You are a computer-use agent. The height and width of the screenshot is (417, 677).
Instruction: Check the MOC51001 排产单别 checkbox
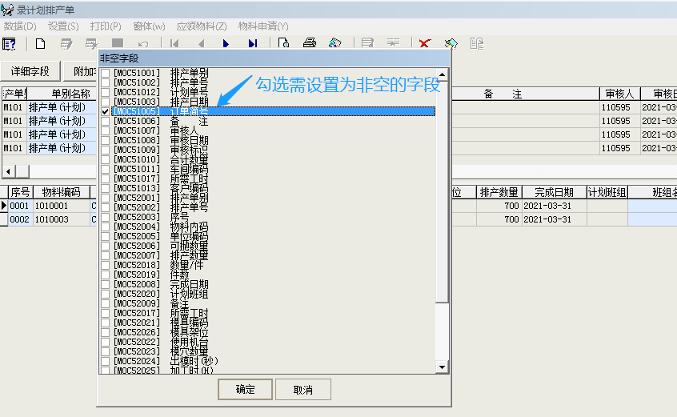tap(106, 74)
